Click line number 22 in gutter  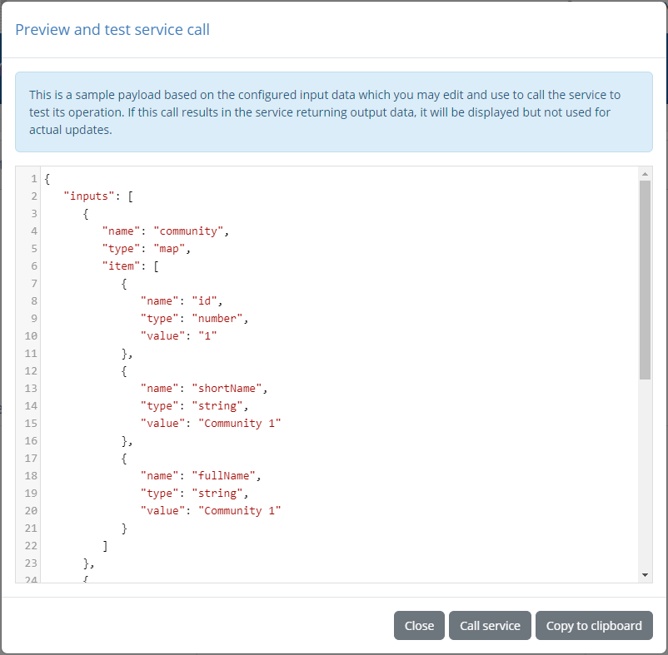(x=31, y=545)
